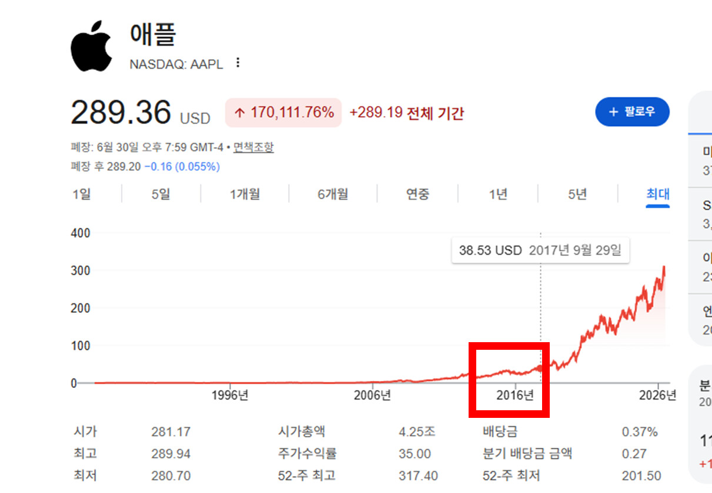Click the 400 y-axis label
712x493 pixels.
[x=81, y=233]
